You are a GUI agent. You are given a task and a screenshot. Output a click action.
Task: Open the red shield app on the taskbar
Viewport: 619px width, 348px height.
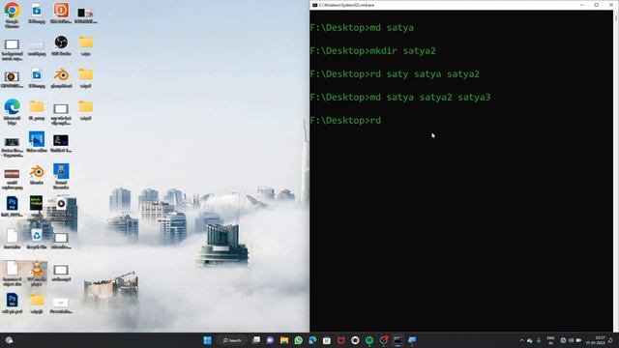[341, 340]
